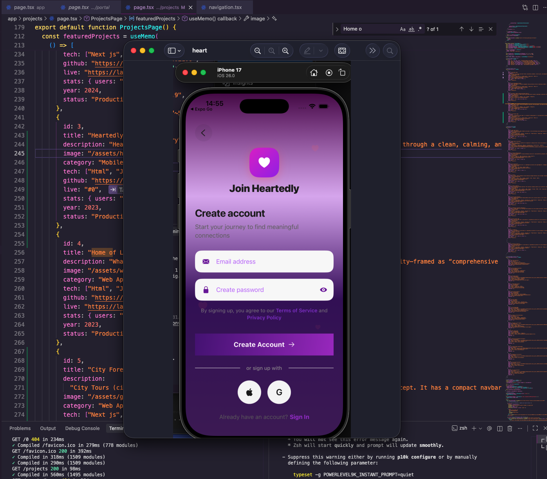The width and height of the screenshot is (547, 479).
Task: Open search in the heart preview toolbar
Action: click(x=390, y=51)
